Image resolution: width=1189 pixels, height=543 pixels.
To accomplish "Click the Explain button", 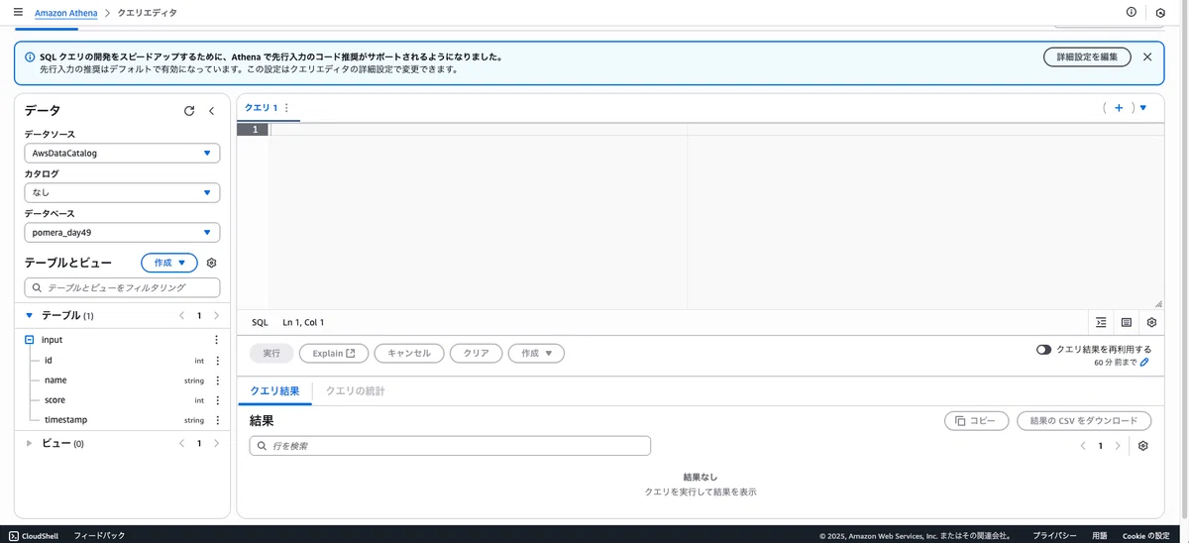I will (x=334, y=353).
